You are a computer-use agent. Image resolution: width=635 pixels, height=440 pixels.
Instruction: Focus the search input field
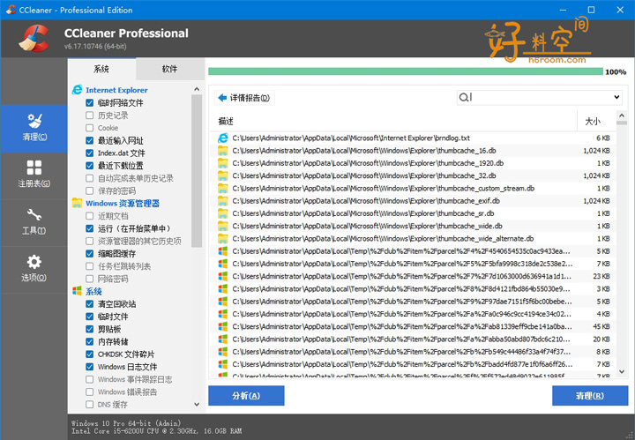click(x=541, y=97)
